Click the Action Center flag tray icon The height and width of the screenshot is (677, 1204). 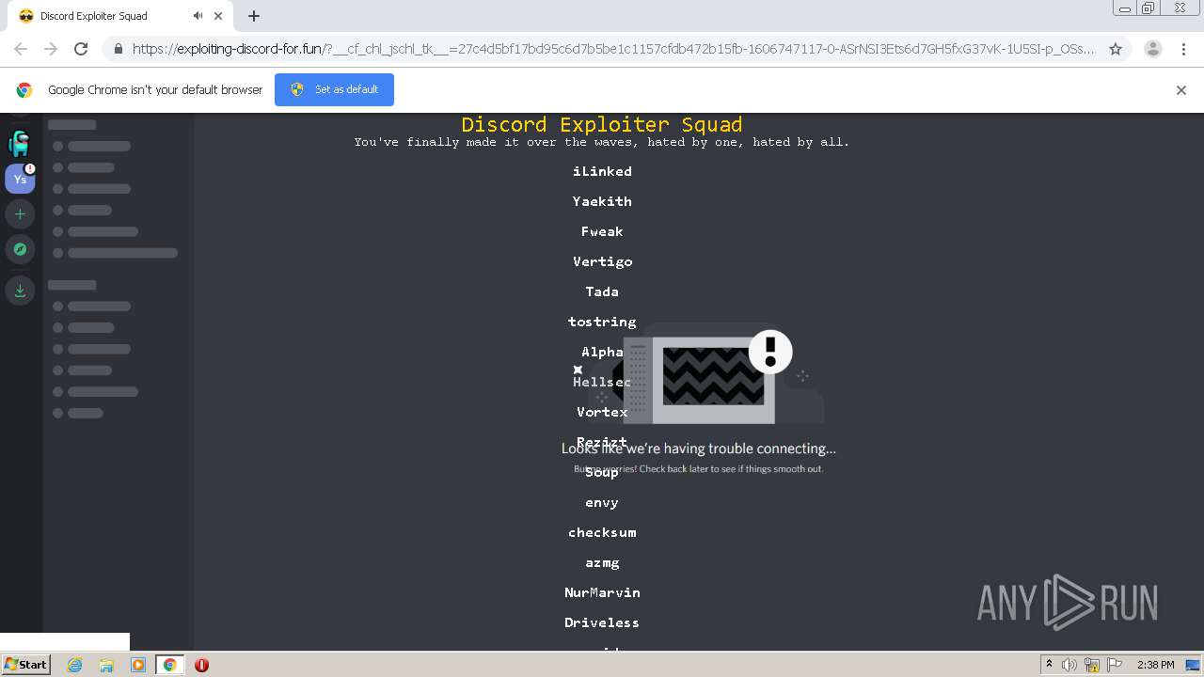click(1114, 665)
